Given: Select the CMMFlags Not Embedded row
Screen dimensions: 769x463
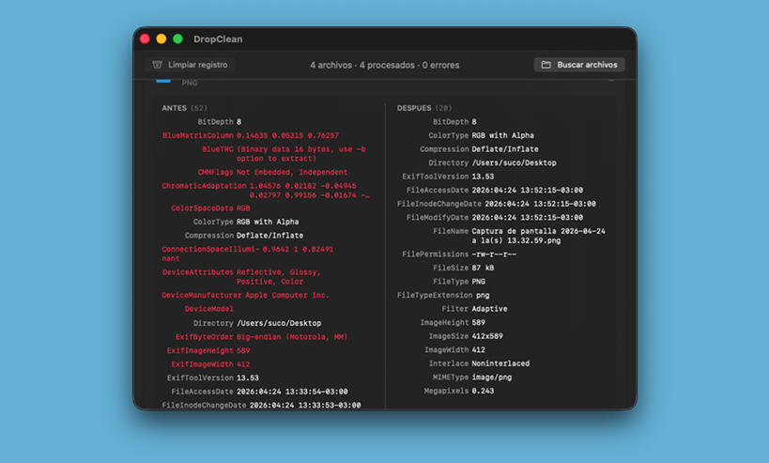Looking at the screenshot, I should 272,172.
